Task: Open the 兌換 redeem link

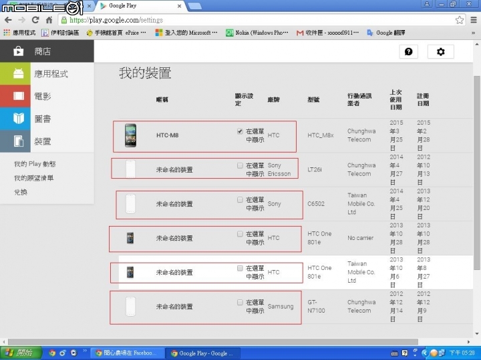Action: 21,192
